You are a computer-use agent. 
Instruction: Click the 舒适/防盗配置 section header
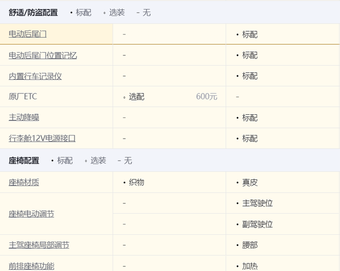pyautogui.click(x=33, y=12)
